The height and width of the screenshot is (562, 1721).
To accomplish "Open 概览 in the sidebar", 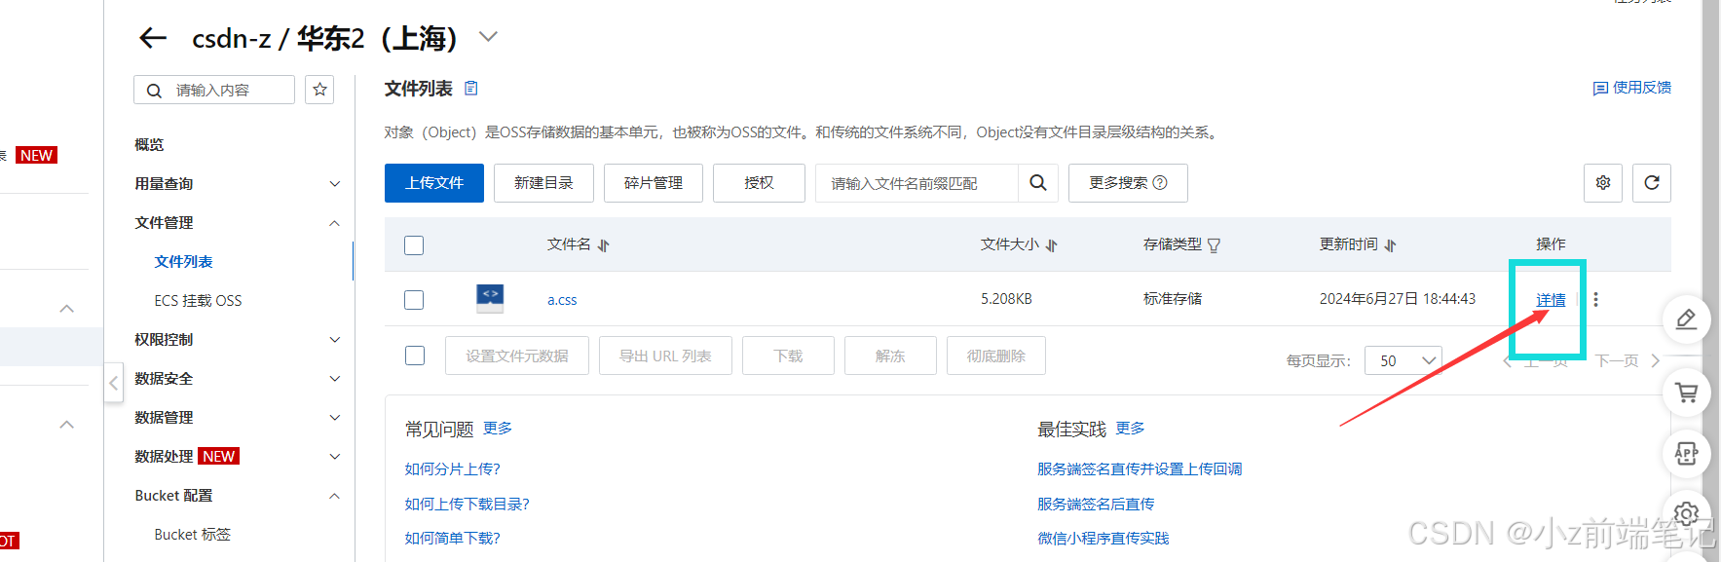I will [x=149, y=144].
